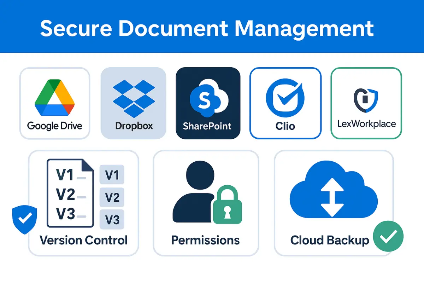Click the SharePoint cloud logo
Screen dimensions: 424x283
click(x=209, y=98)
